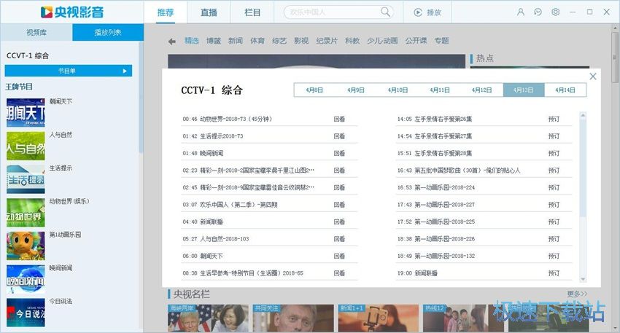
Task: Open the 新闻1+1 video thumbnail
Action: (379, 318)
